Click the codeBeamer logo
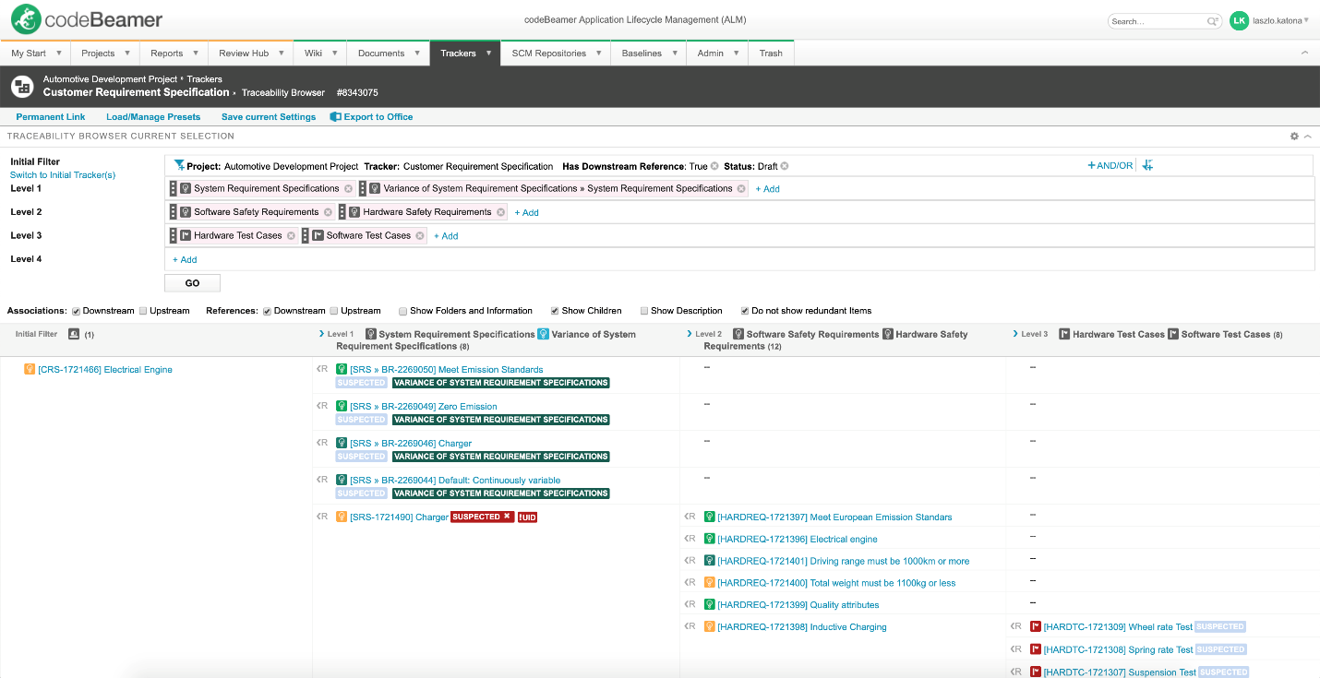This screenshot has height=678, width=1320. coord(87,18)
